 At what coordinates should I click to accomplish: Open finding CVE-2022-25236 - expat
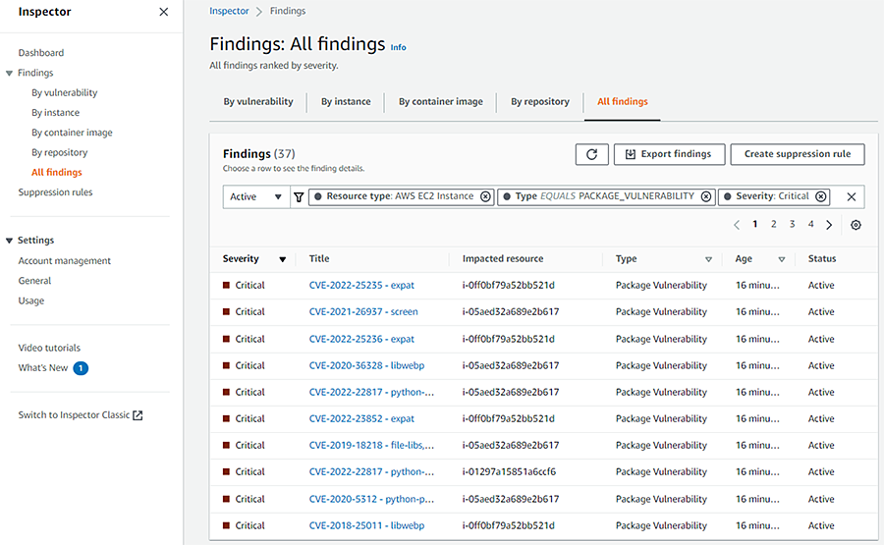tap(361, 340)
